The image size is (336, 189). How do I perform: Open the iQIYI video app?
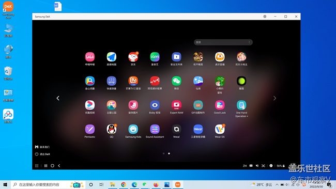click(x=155, y=57)
